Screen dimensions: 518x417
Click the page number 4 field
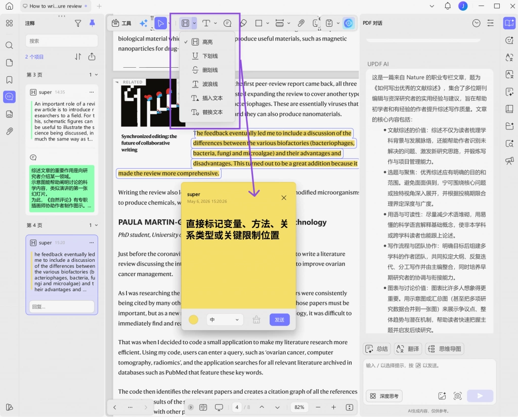click(237, 407)
